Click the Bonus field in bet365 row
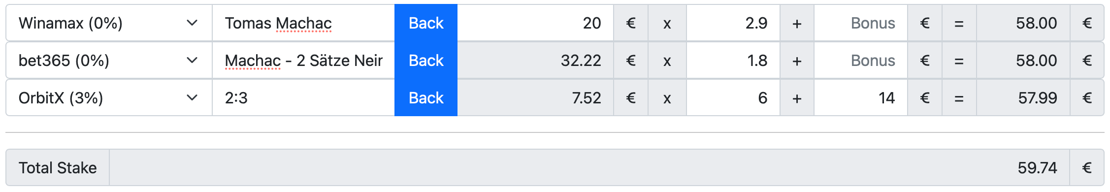The width and height of the screenshot is (1110, 192). pyautogui.click(x=861, y=61)
